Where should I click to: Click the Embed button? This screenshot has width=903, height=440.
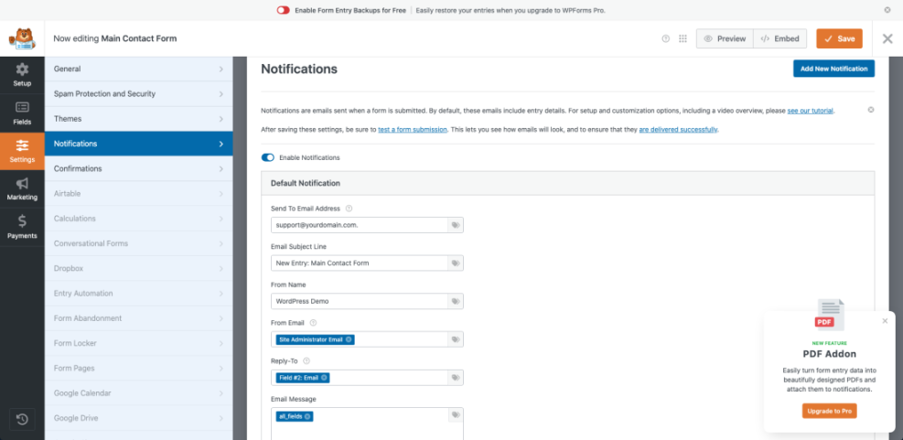[x=779, y=38]
